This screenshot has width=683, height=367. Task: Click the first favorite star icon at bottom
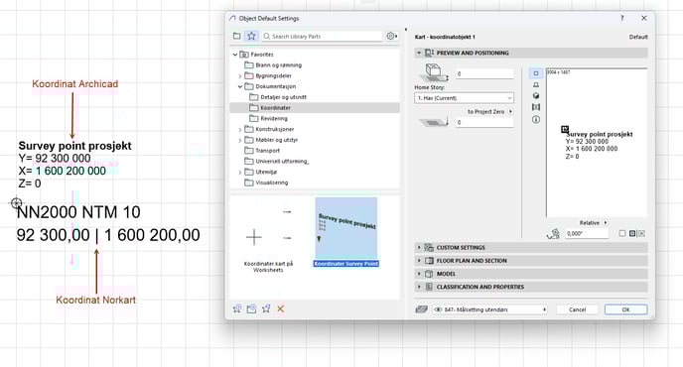coord(237,308)
